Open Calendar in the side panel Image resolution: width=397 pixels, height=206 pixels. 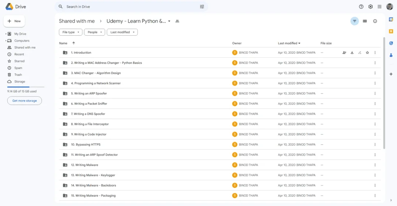[x=391, y=19]
